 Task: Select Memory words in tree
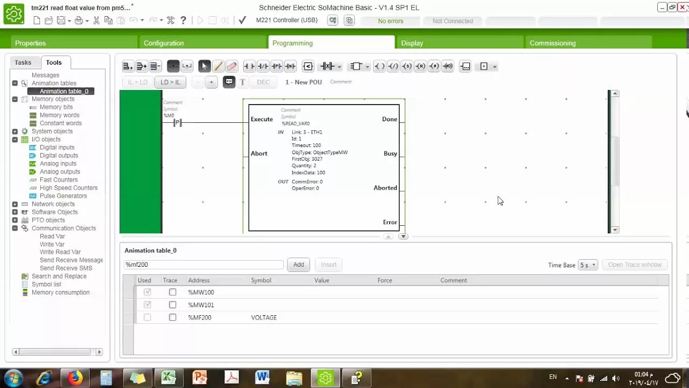point(59,115)
